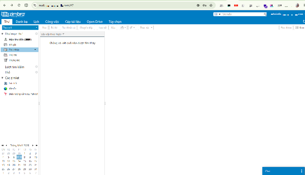
Task: Open the tag button dropdown arrow
Action: pyautogui.click(x=134, y=27)
